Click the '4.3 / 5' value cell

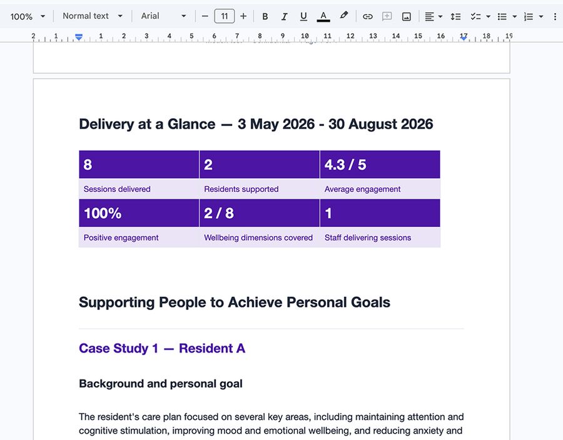coord(380,164)
